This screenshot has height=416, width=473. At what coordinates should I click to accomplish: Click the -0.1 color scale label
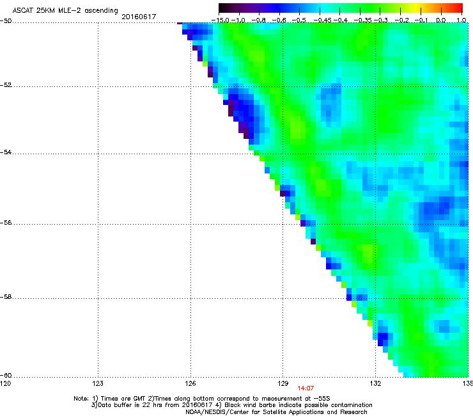[421, 20]
